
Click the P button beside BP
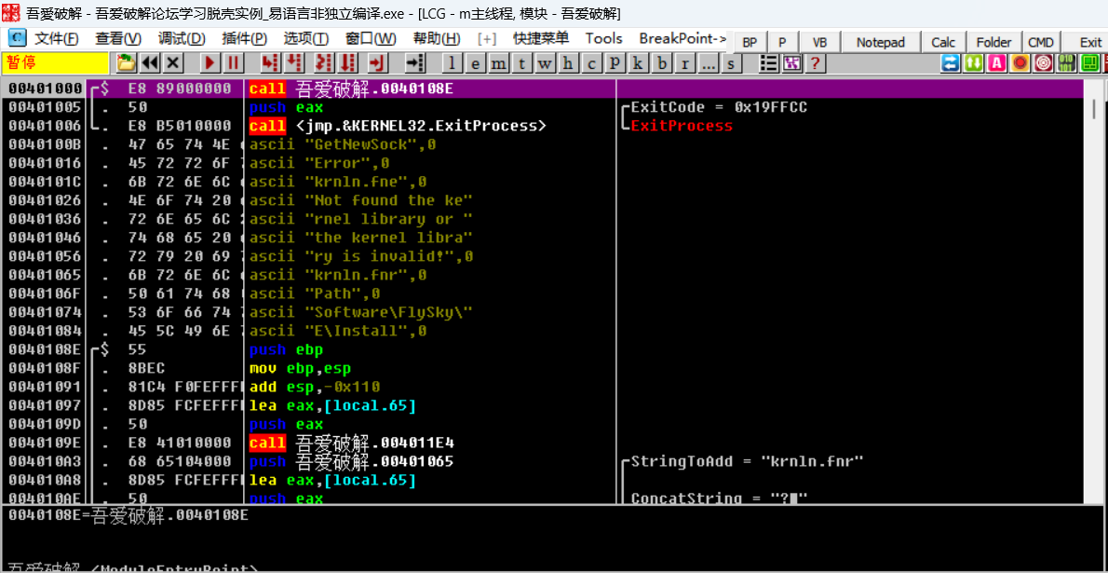(x=782, y=43)
